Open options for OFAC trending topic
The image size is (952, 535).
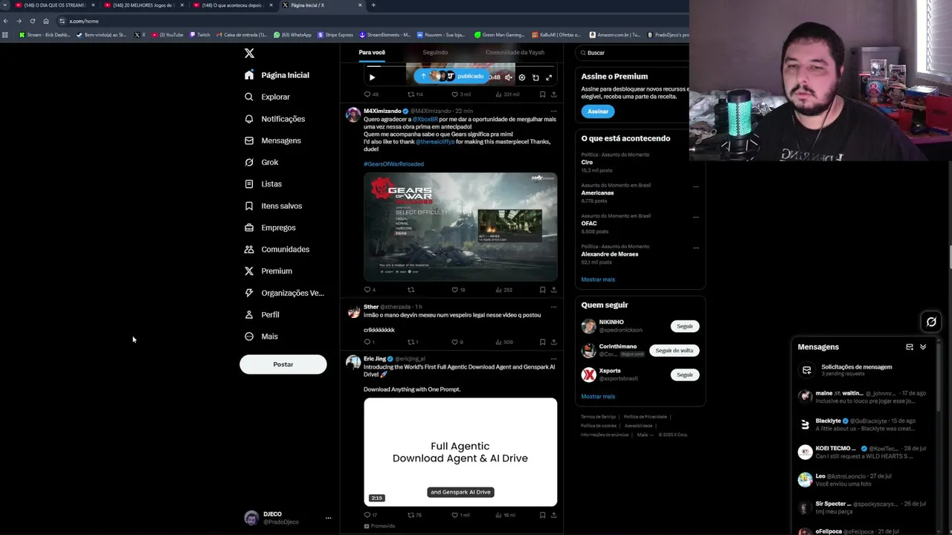pyautogui.click(x=695, y=217)
